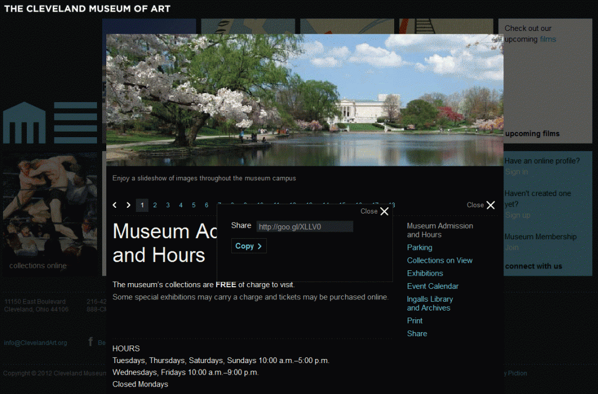The width and height of the screenshot is (598, 394).
Task: Go to slideshow image 5
Action: coord(194,205)
